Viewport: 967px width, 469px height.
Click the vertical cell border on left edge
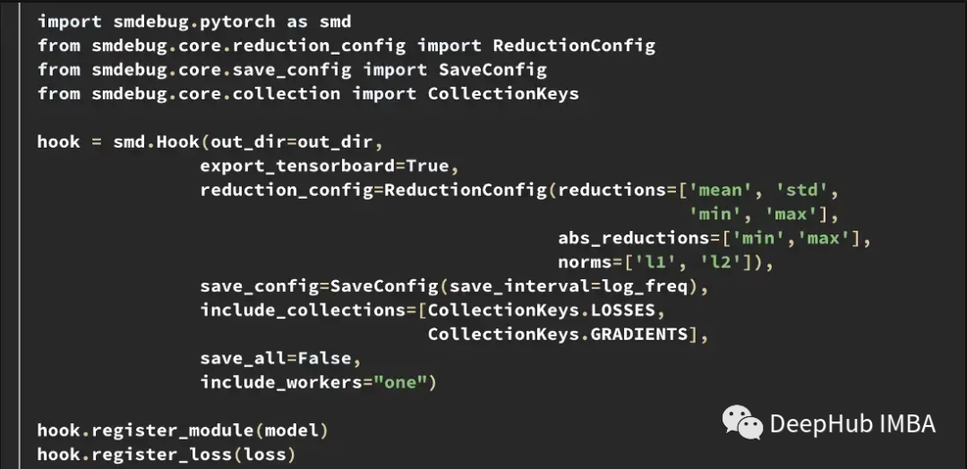19,234
